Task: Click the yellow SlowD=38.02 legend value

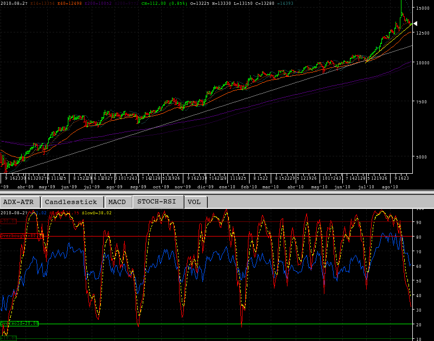Action: pos(97,213)
